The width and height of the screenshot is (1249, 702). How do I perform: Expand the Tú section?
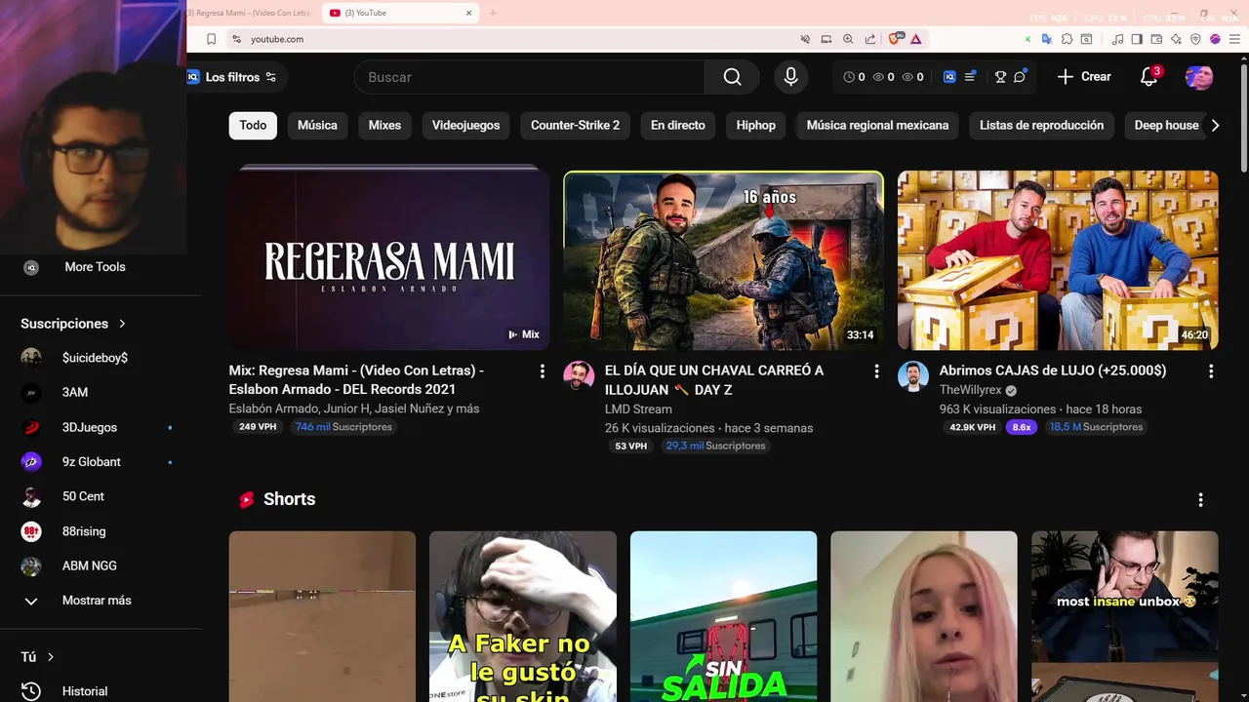click(38, 657)
